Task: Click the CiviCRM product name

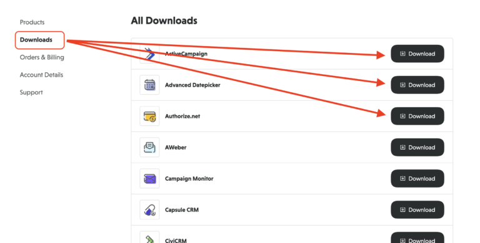Action: [x=176, y=241]
